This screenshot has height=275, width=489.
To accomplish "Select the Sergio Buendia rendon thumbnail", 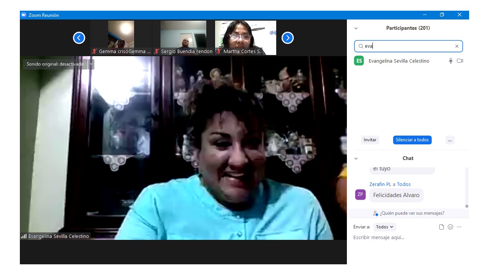I will point(183,38).
